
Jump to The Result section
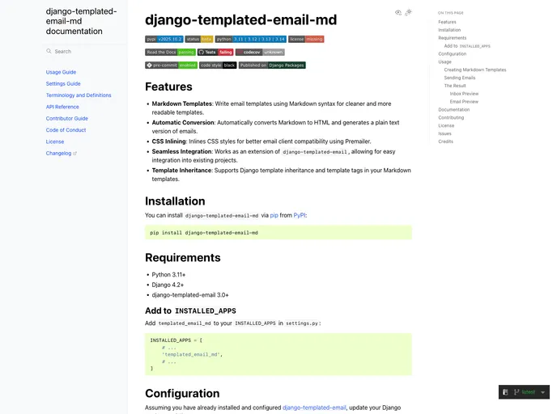coord(455,86)
